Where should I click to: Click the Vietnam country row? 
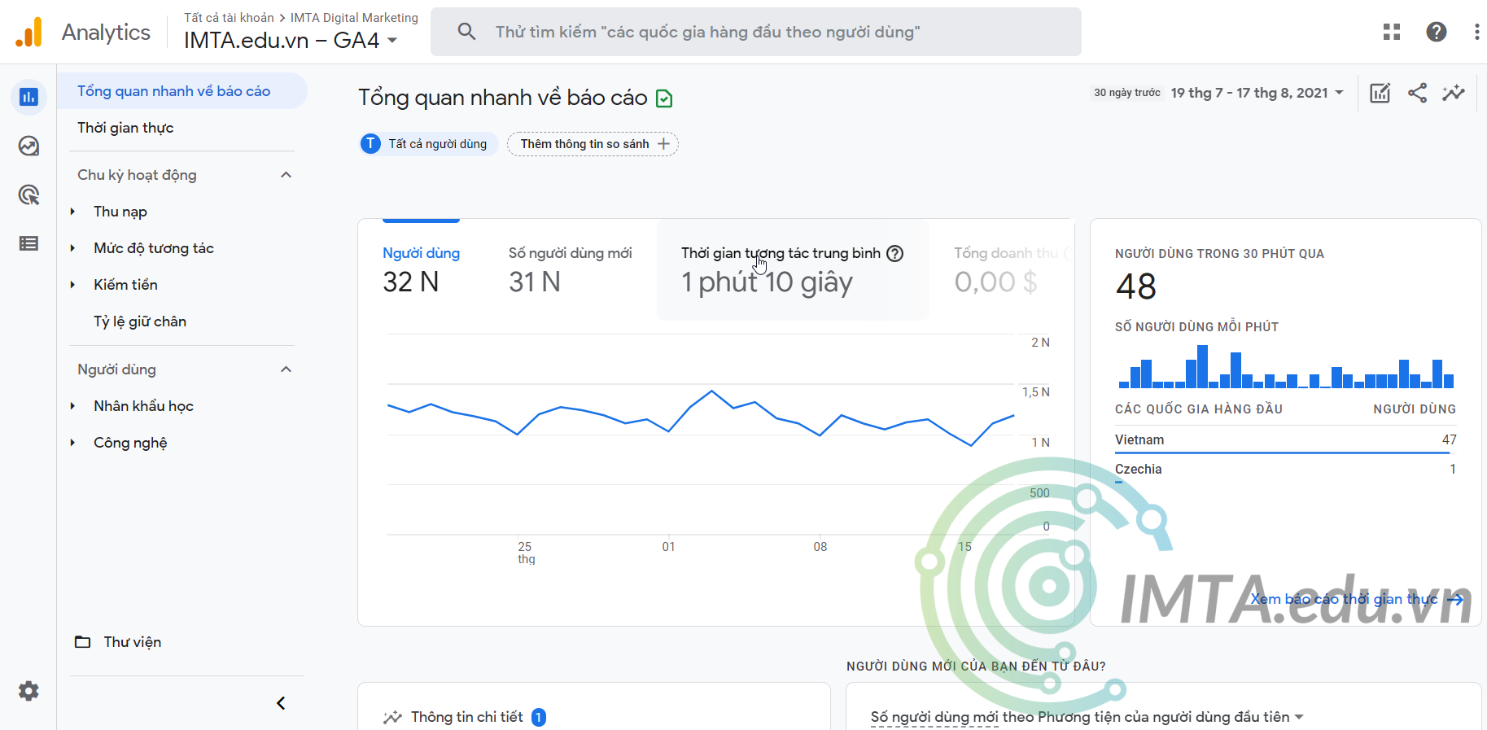(1286, 440)
